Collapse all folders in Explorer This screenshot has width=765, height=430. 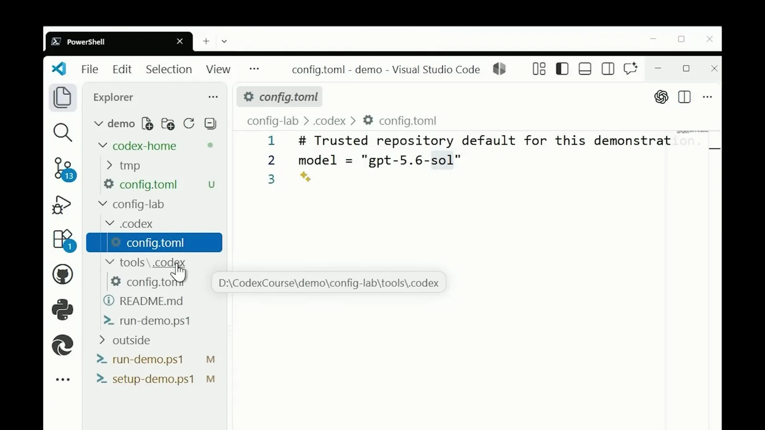210,124
